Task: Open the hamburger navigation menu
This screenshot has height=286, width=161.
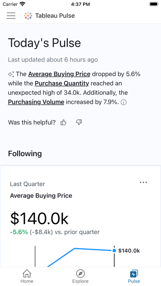Action: coord(11,16)
